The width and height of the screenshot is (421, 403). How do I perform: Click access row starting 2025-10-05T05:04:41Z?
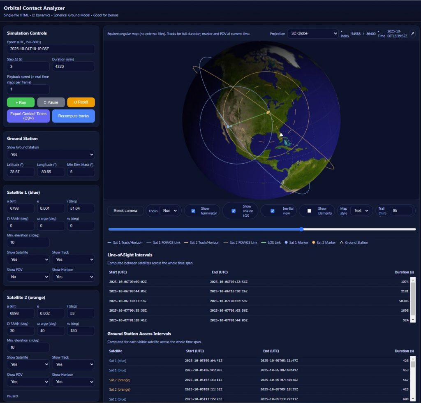pyautogui.click(x=259, y=361)
